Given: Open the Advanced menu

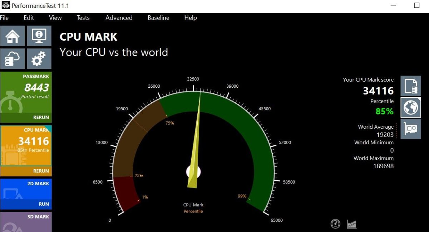Looking at the screenshot, I should (119, 17).
